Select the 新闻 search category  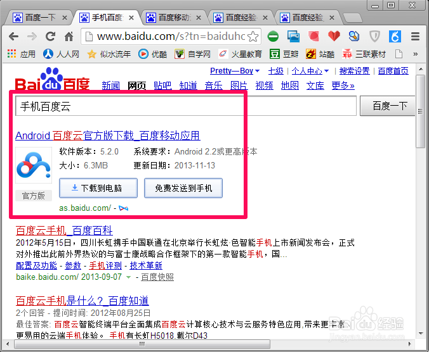click(x=111, y=85)
